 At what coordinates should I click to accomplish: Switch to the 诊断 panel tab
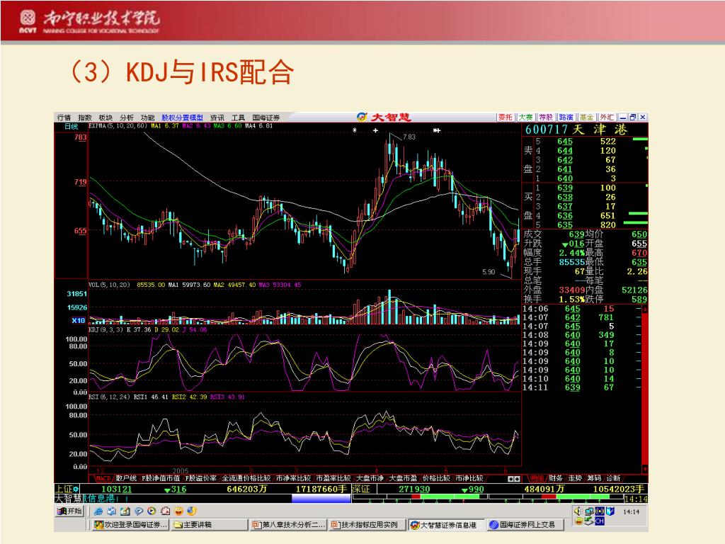point(613,478)
